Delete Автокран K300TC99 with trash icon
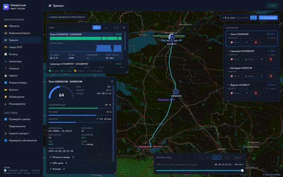Screen dimensions: 283x177 pos(271,76)
